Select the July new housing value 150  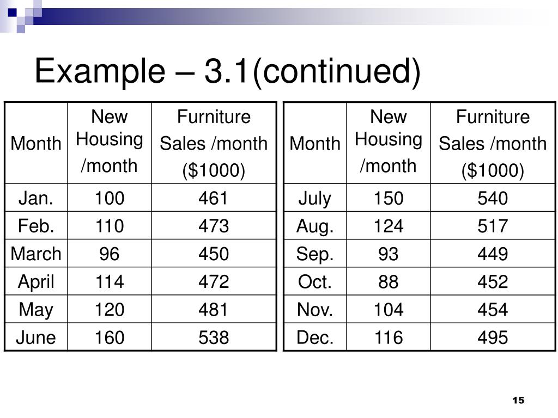point(388,198)
